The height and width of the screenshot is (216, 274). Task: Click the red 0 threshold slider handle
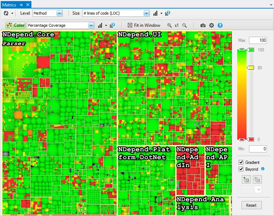point(250,139)
